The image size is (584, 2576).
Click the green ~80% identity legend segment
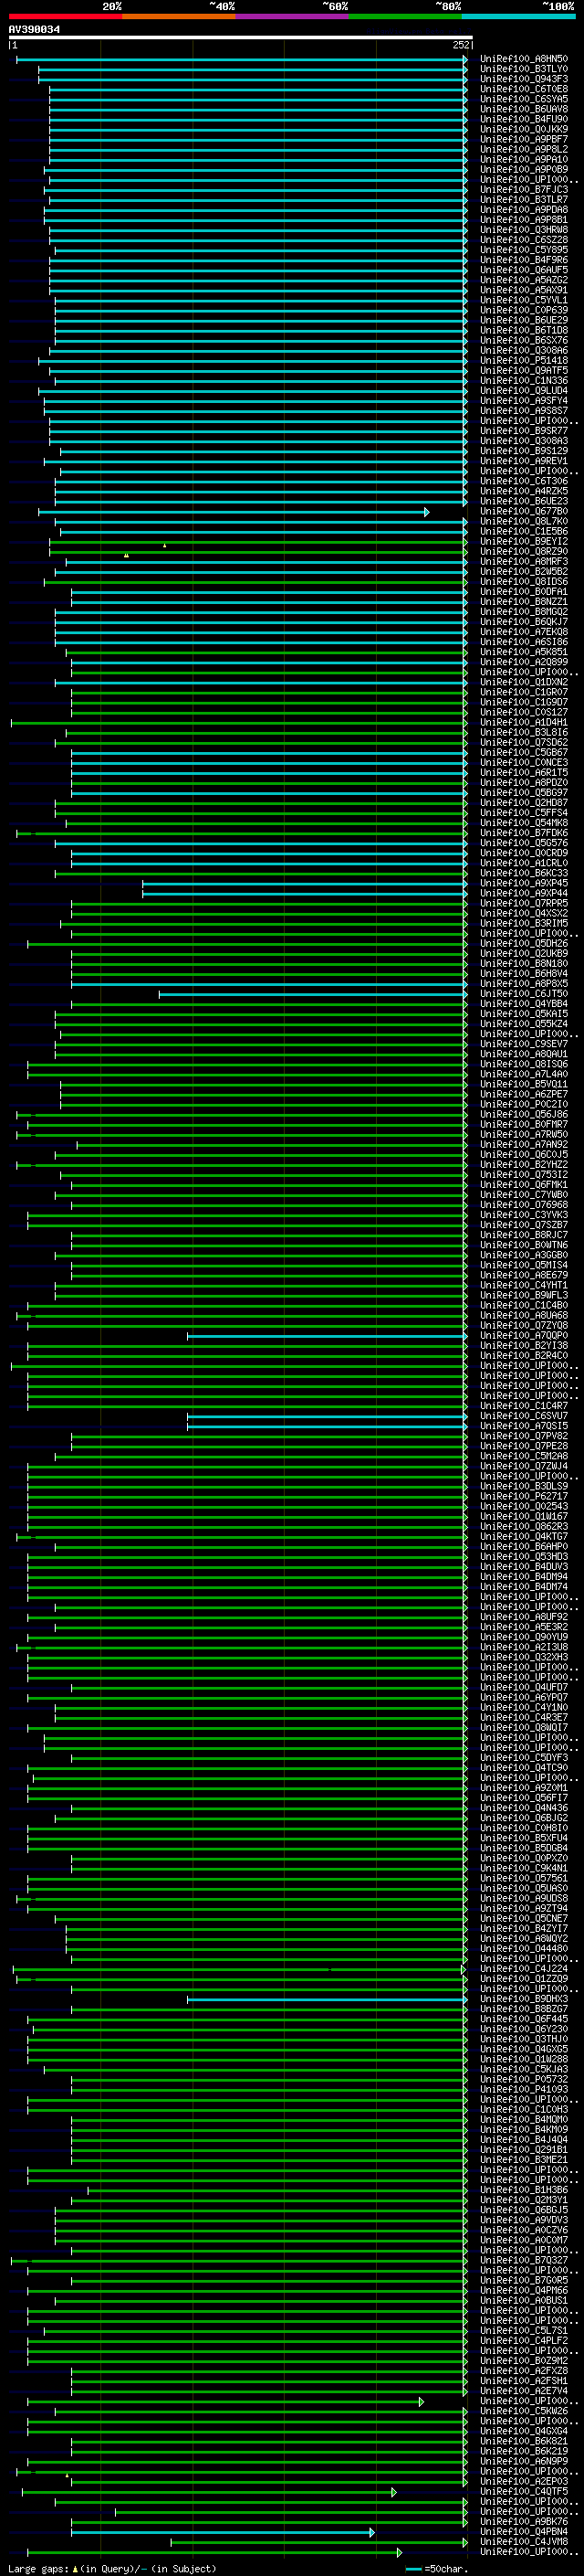(x=405, y=16)
